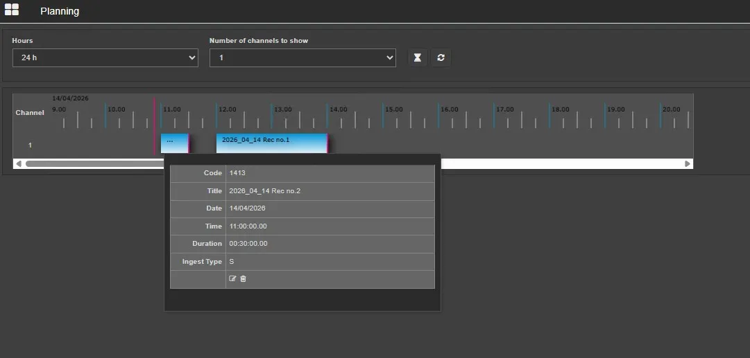Click the Planning page title
The height and width of the screenshot is (358, 750).
click(60, 11)
